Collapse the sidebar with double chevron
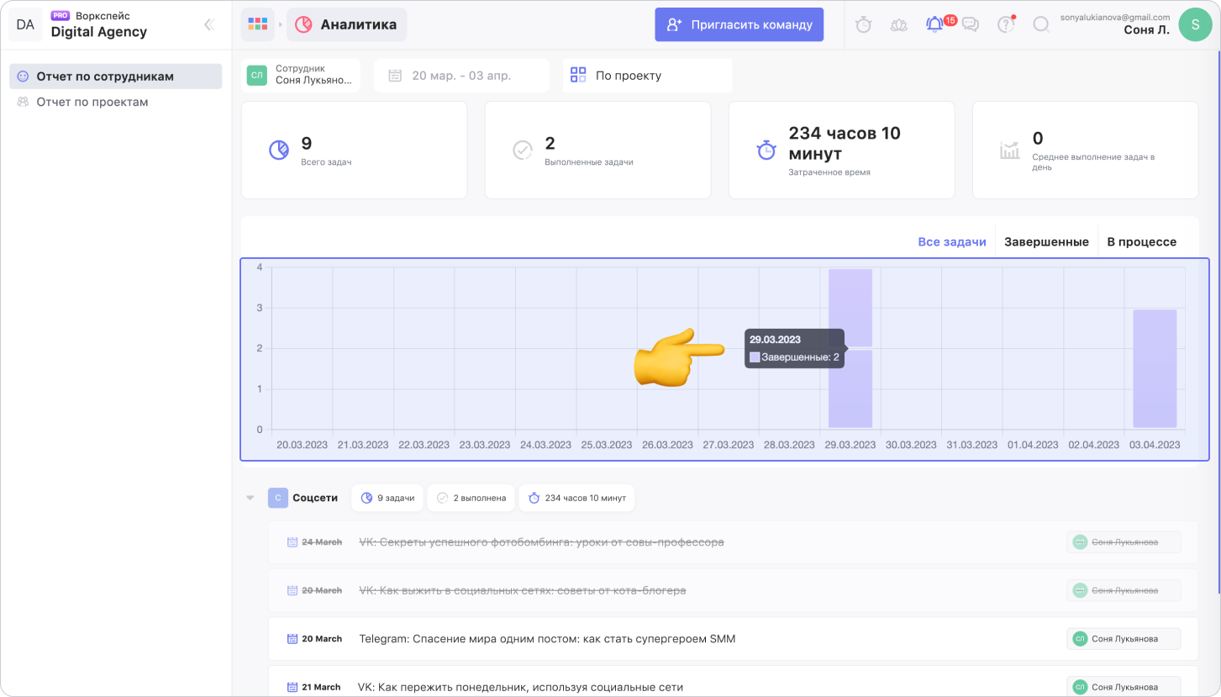Screen dimensions: 1221x697 (x=209, y=25)
